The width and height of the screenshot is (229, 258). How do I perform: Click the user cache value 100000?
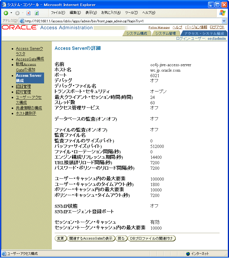(x=157, y=179)
